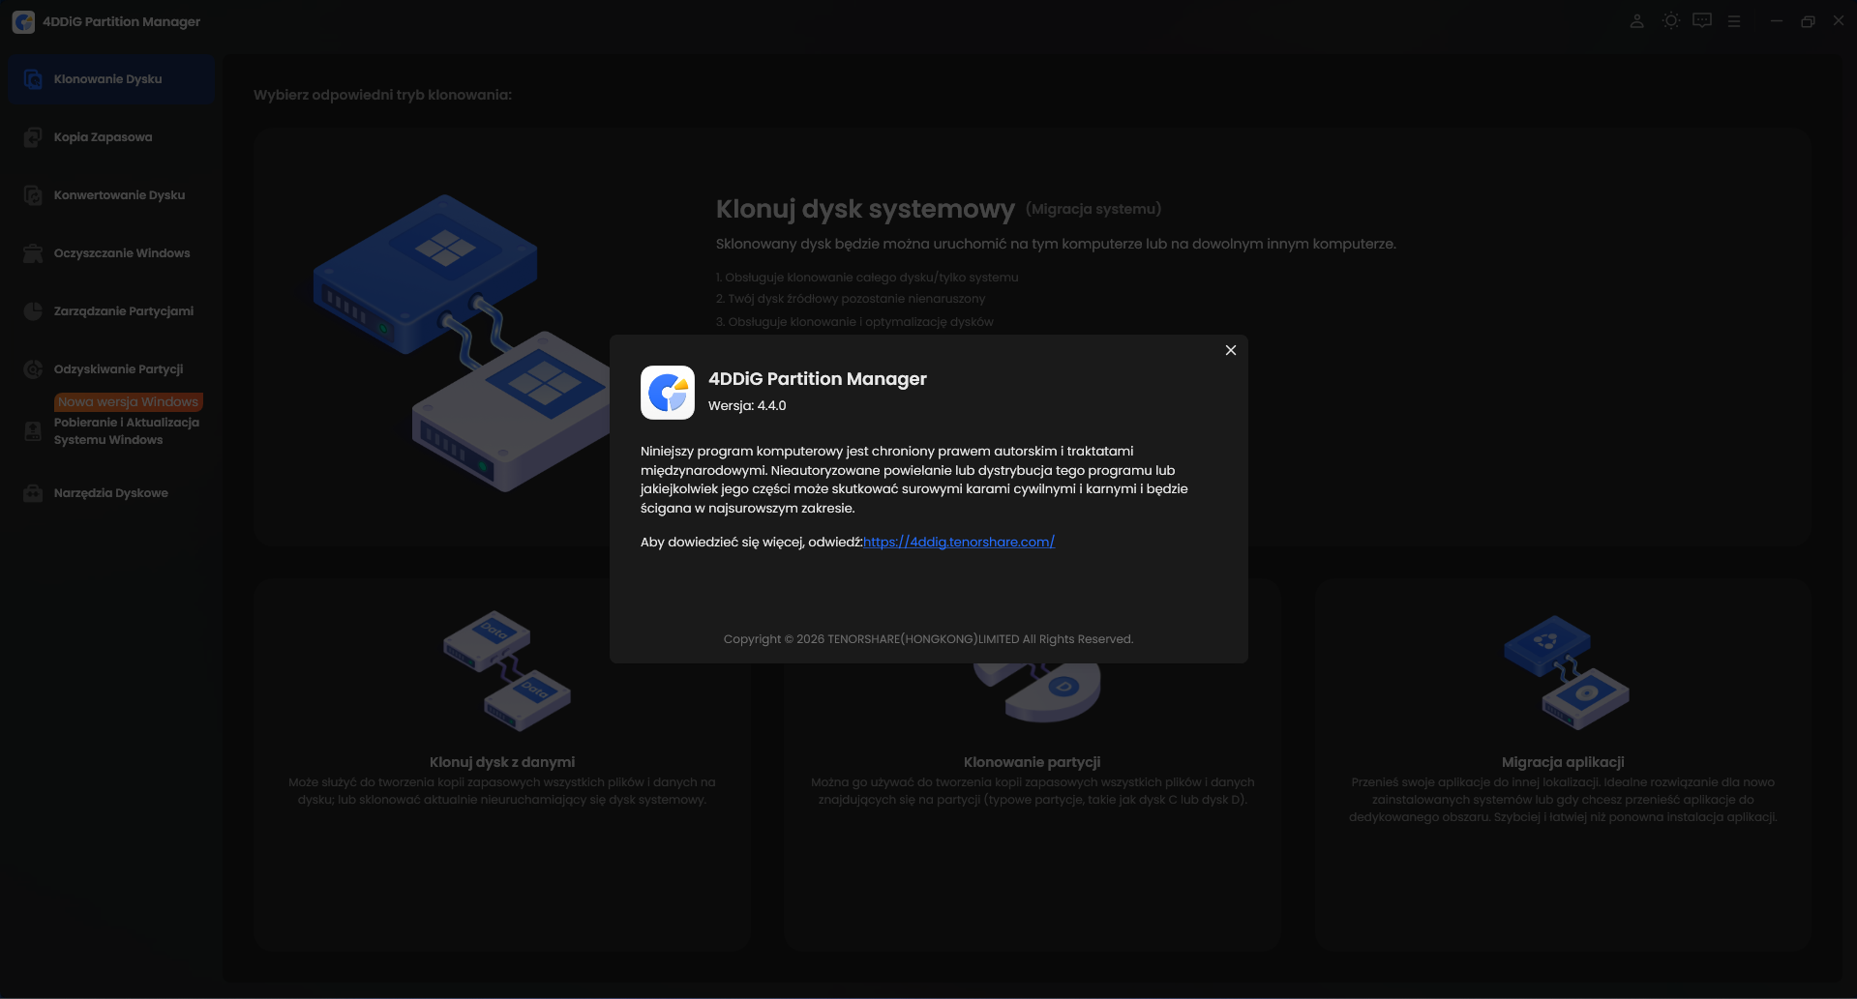Screen dimensions: 1857x999
Task: Click the Oczyszczanie Windows cleanup icon
Action: coord(33,253)
